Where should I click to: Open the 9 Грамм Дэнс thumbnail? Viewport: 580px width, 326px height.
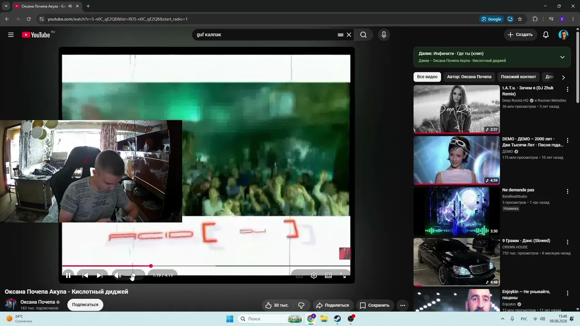click(x=456, y=262)
